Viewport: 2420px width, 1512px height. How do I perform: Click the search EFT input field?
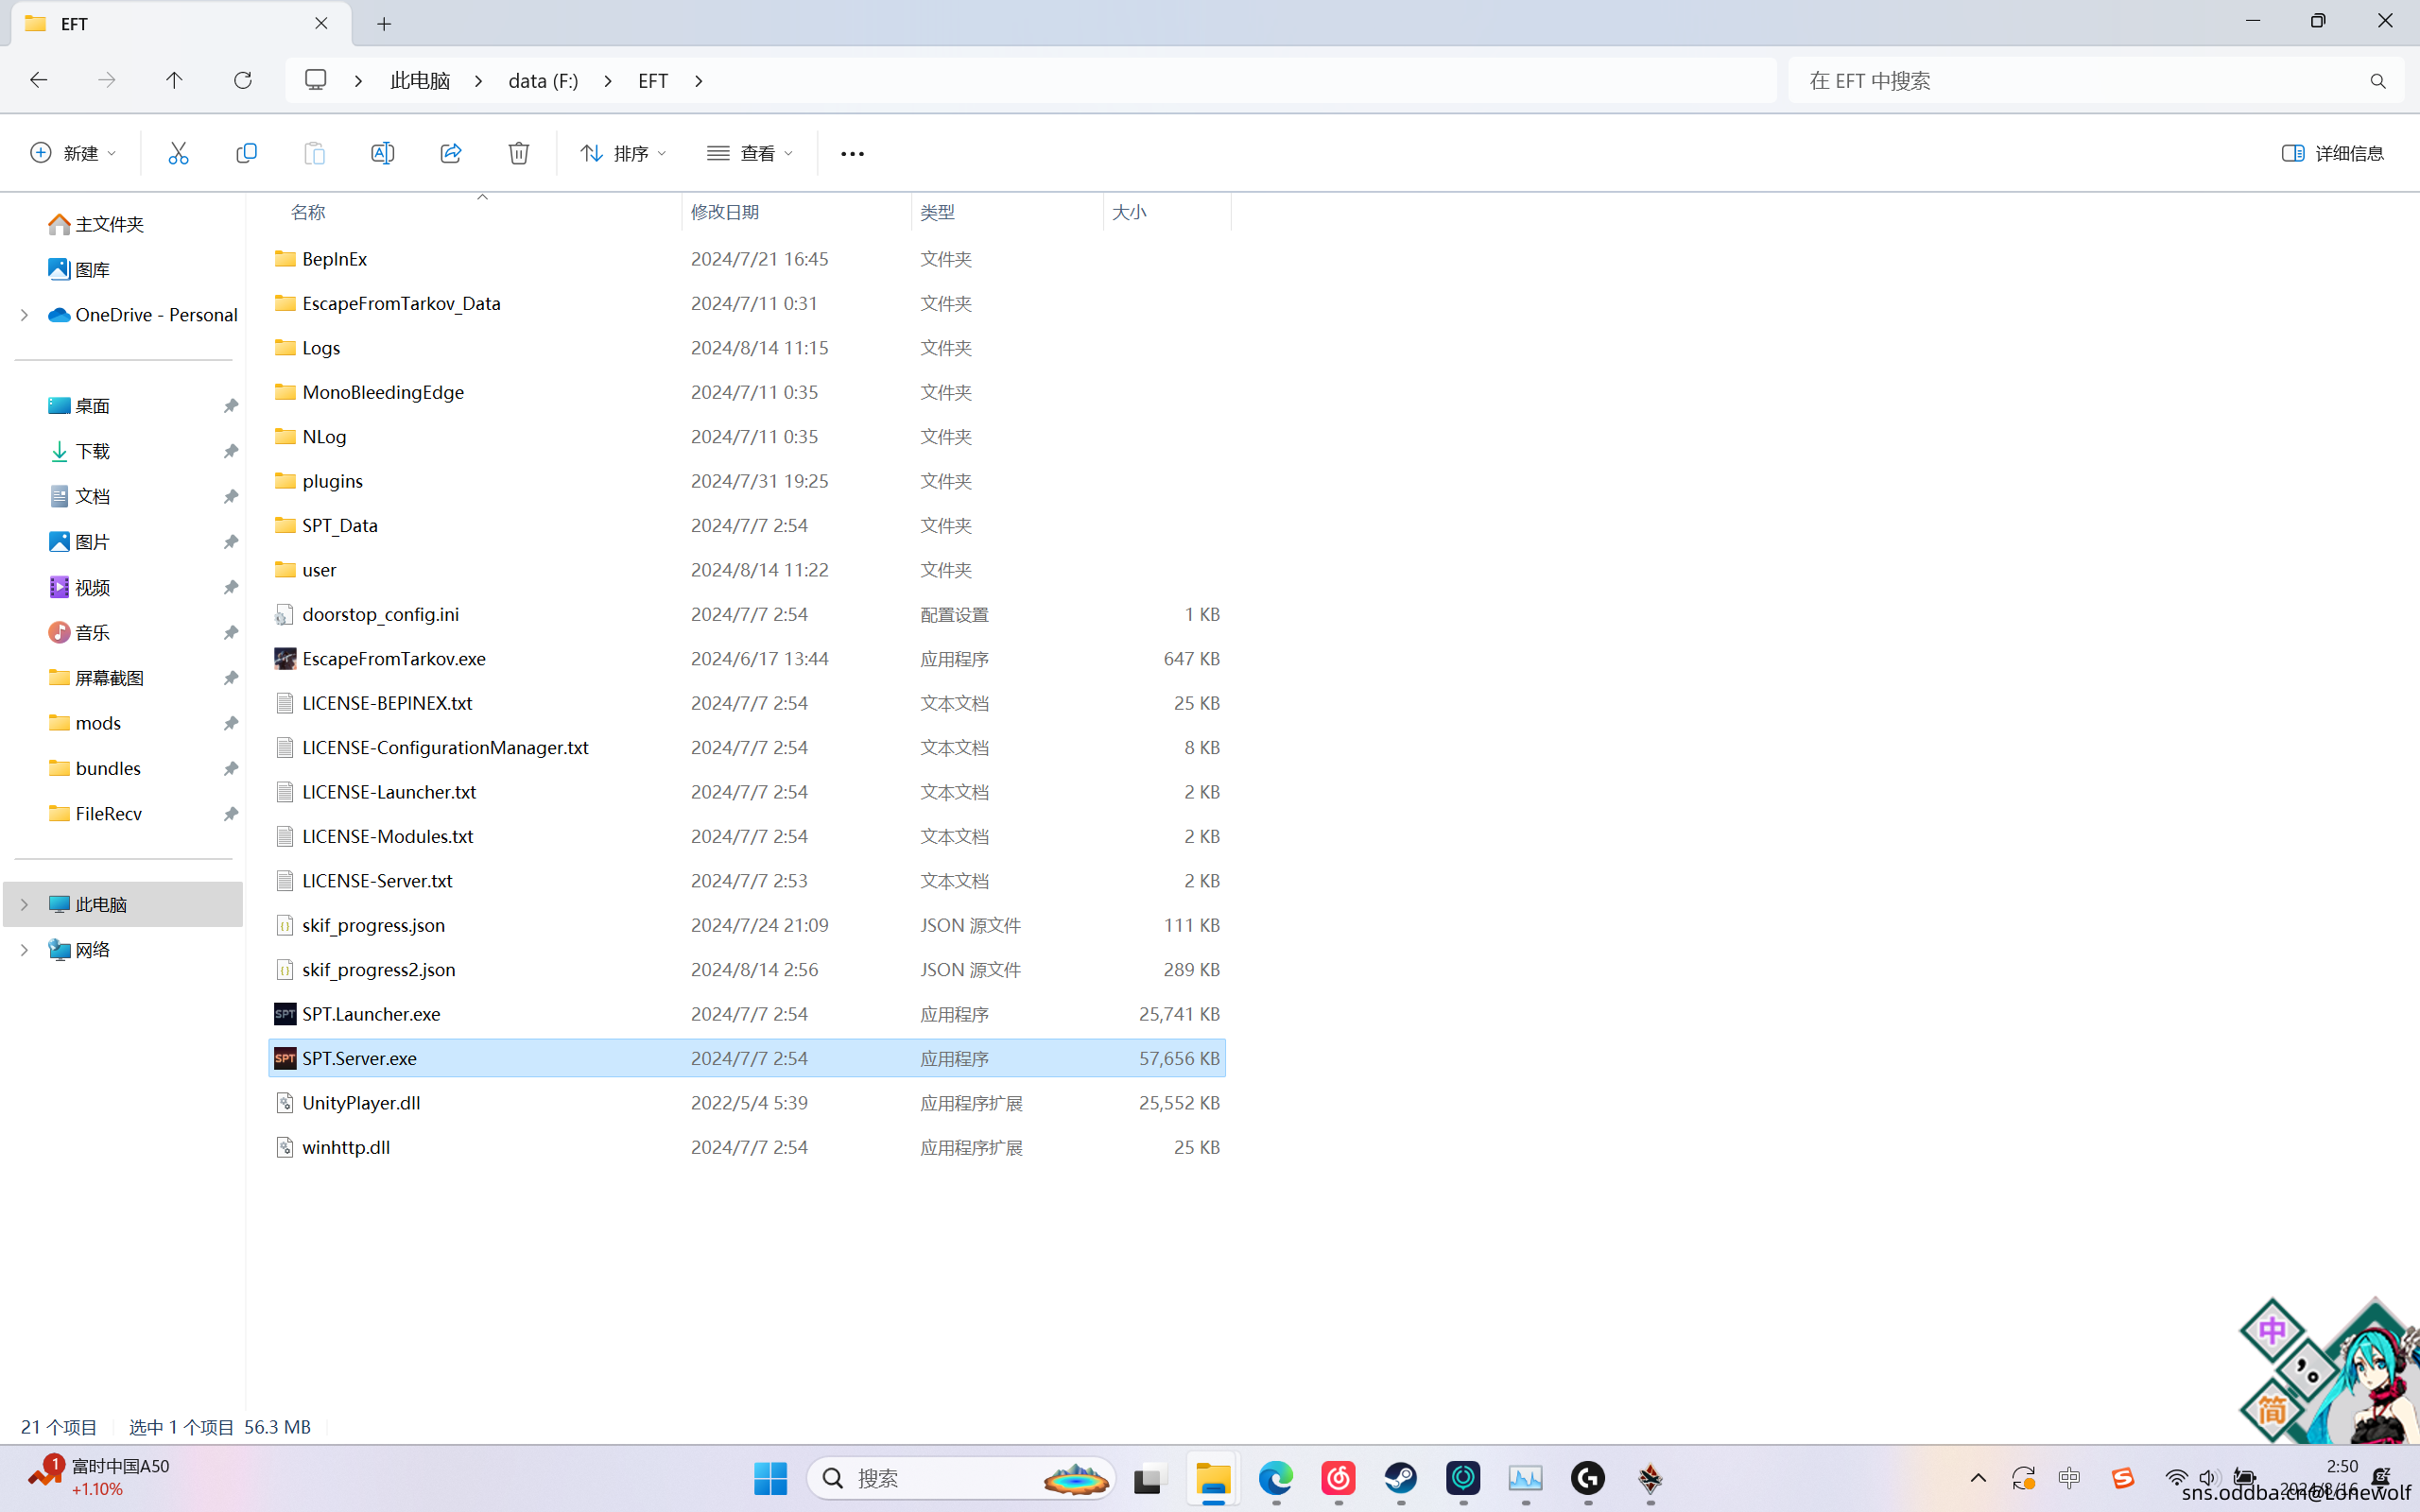2080,80
